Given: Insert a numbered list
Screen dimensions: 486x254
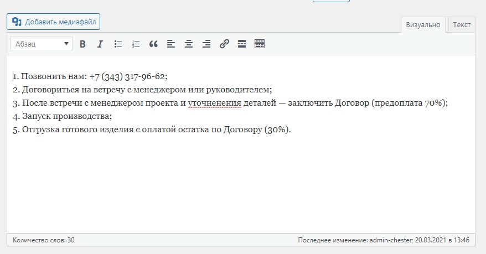Looking at the screenshot, I should click(x=136, y=44).
